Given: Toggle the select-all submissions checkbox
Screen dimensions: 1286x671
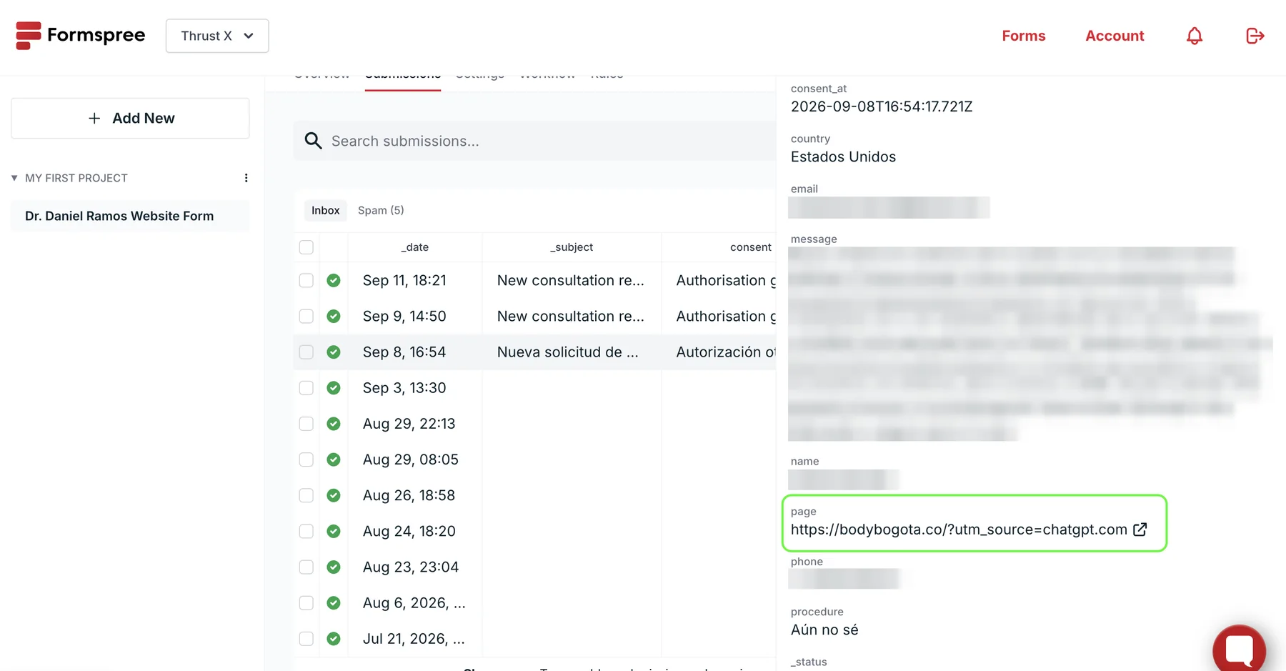Looking at the screenshot, I should pyautogui.click(x=306, y=247).
